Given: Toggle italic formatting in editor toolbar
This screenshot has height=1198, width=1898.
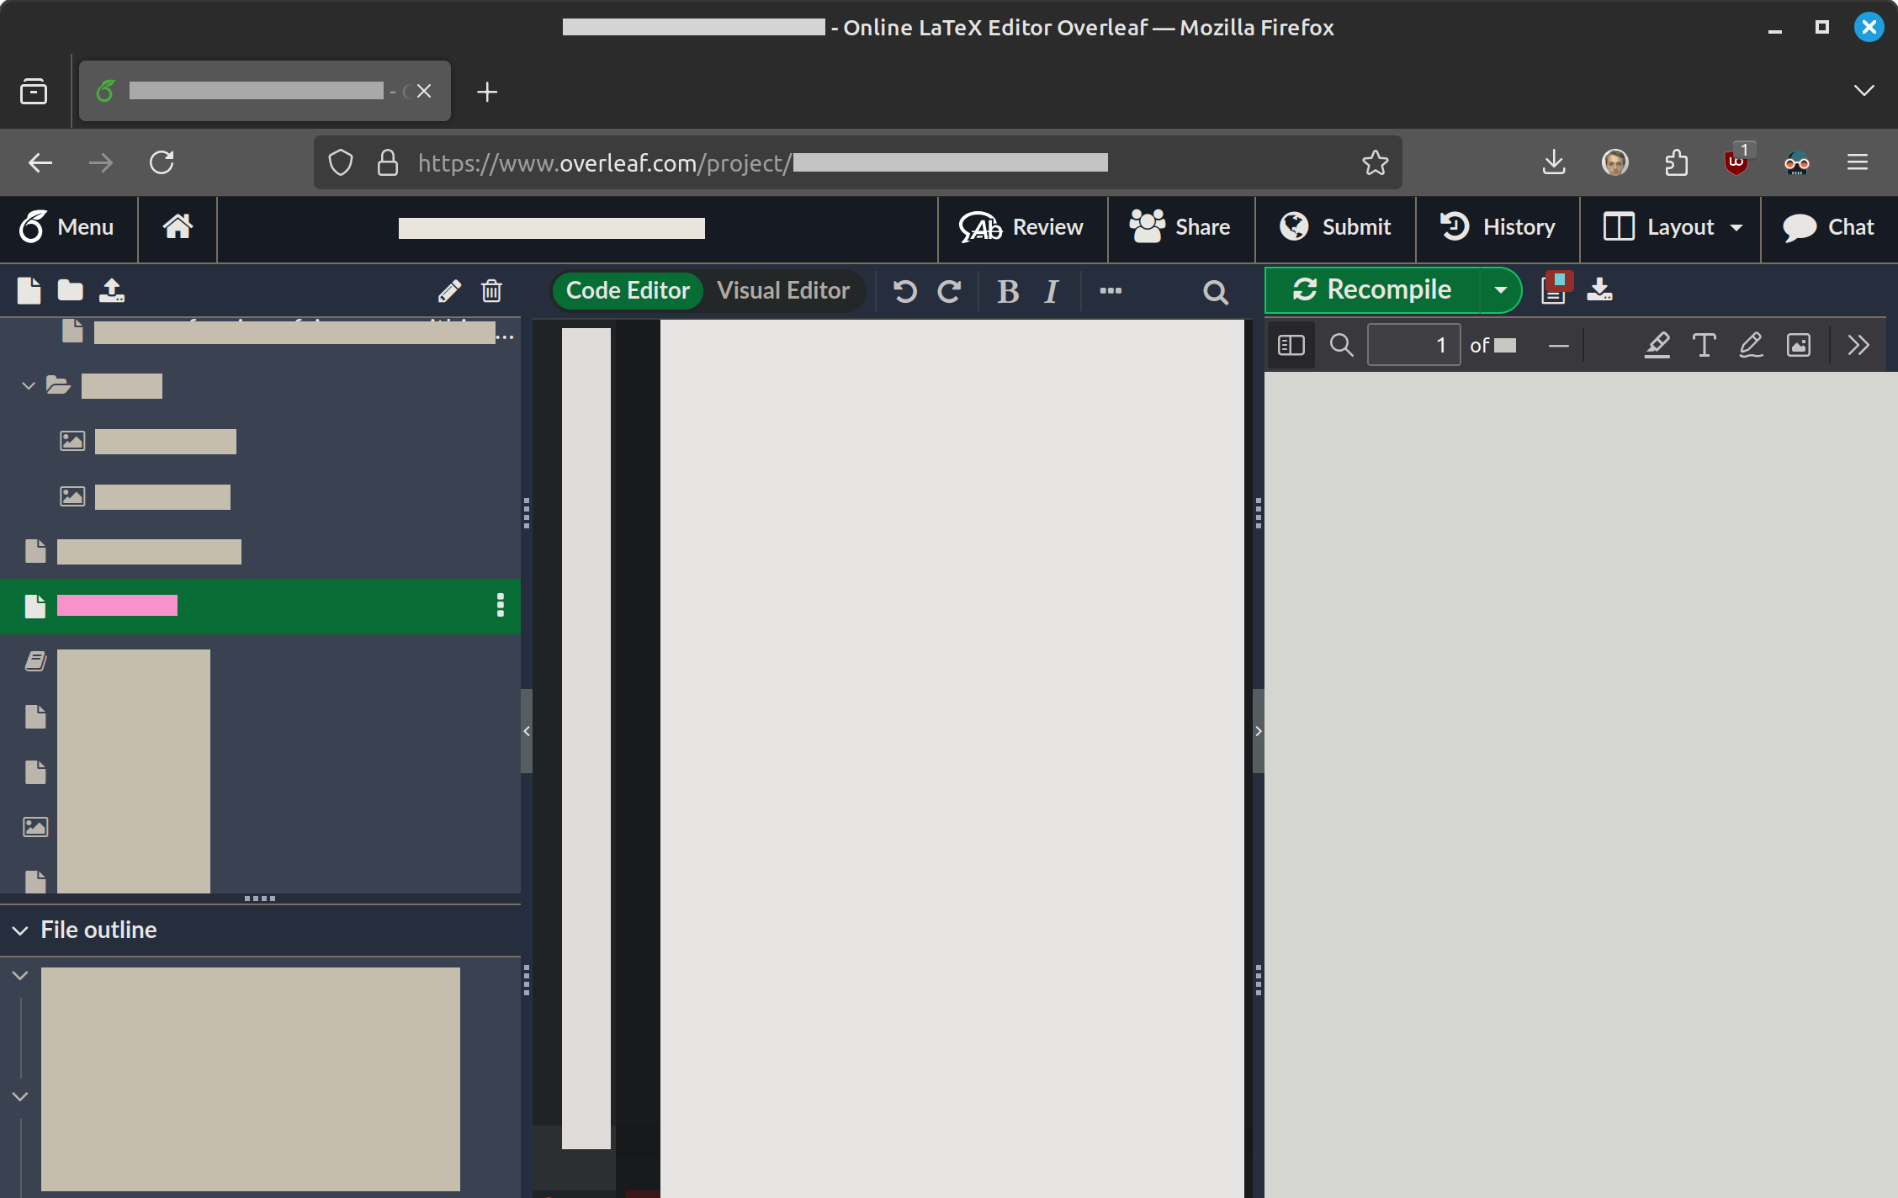Looking at the screenshot, I should 1051,291.
